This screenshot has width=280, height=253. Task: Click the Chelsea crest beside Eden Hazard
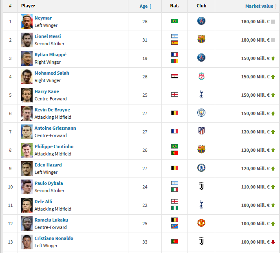(201, 168)
